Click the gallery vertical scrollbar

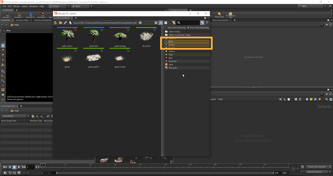(x=162, y=91)
